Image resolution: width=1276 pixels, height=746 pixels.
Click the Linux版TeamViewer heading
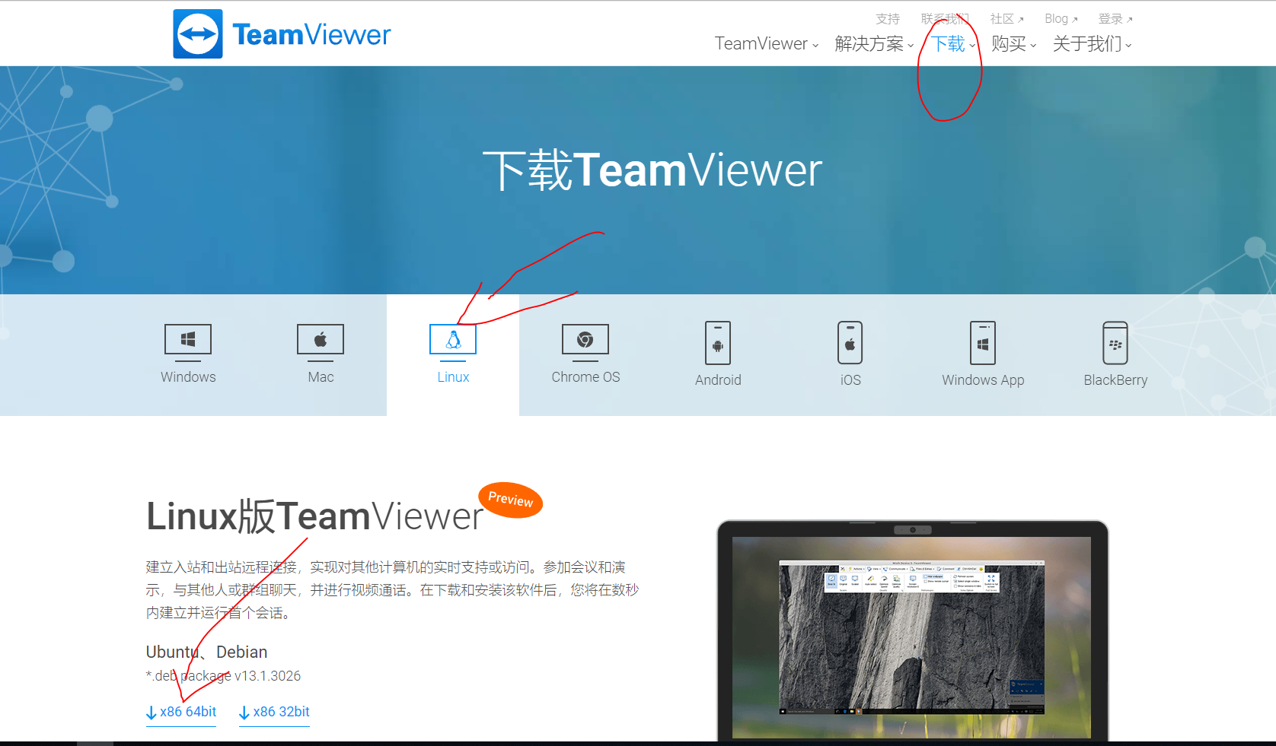click(314, 516)
